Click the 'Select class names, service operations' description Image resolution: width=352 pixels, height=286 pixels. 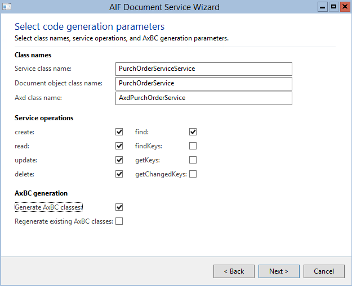pos(122,38)
